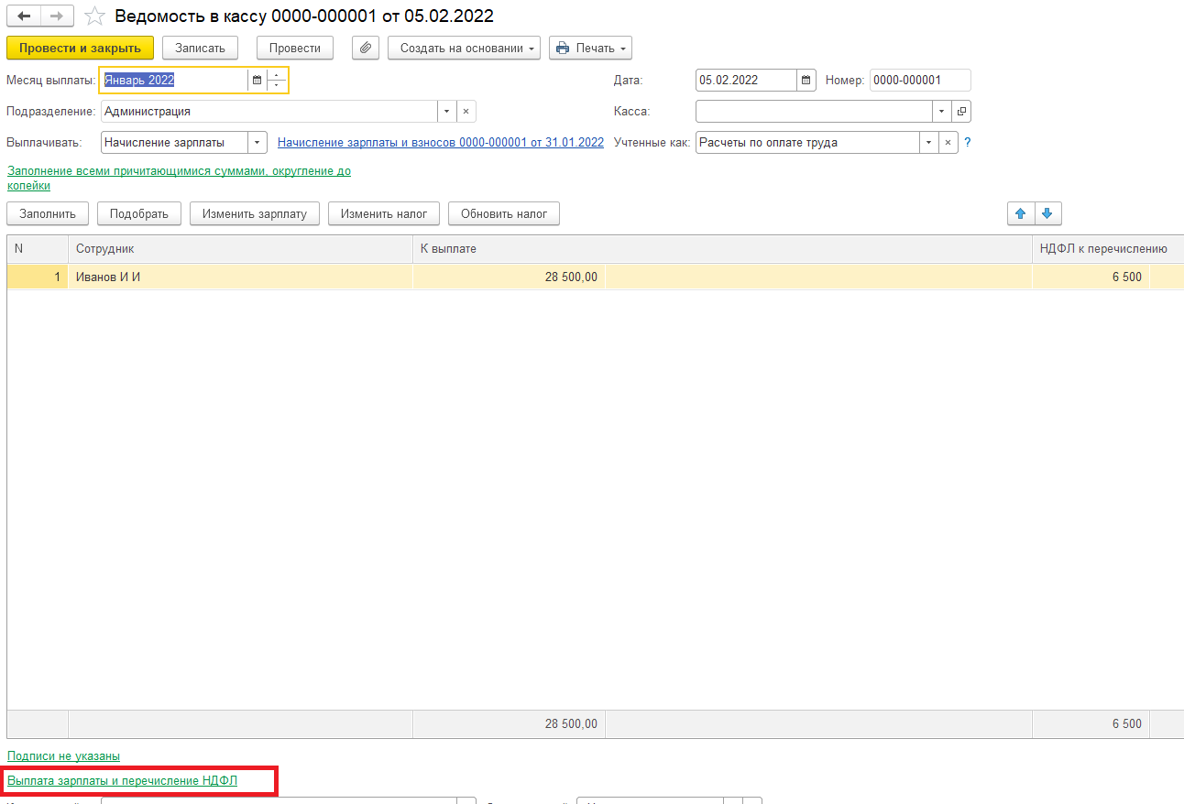The height and width of the screenshot is (804, 1184).
Task: Open the Учтенные как dropdown
Action: 929,142
